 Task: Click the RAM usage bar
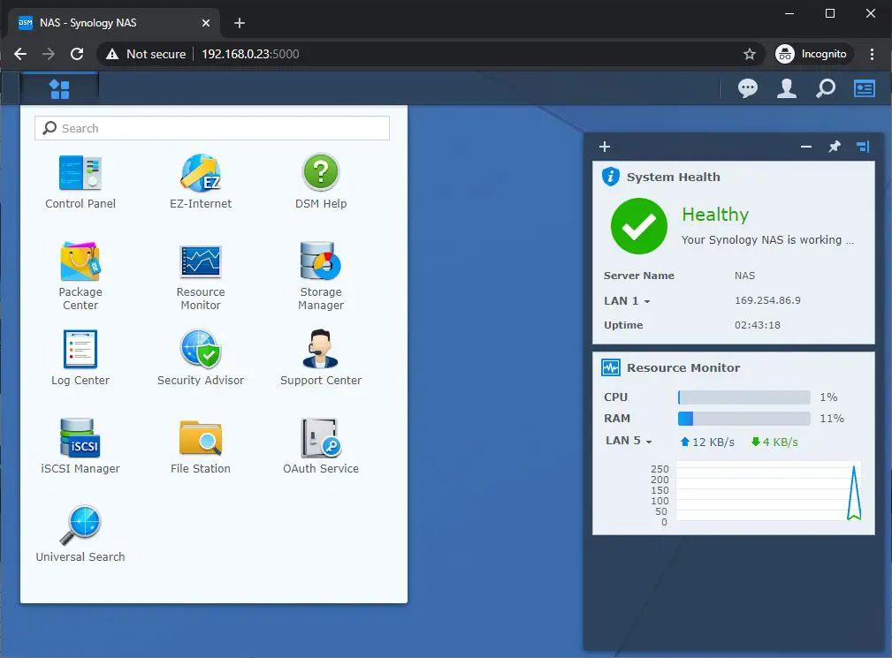click(x=744, y=419)
